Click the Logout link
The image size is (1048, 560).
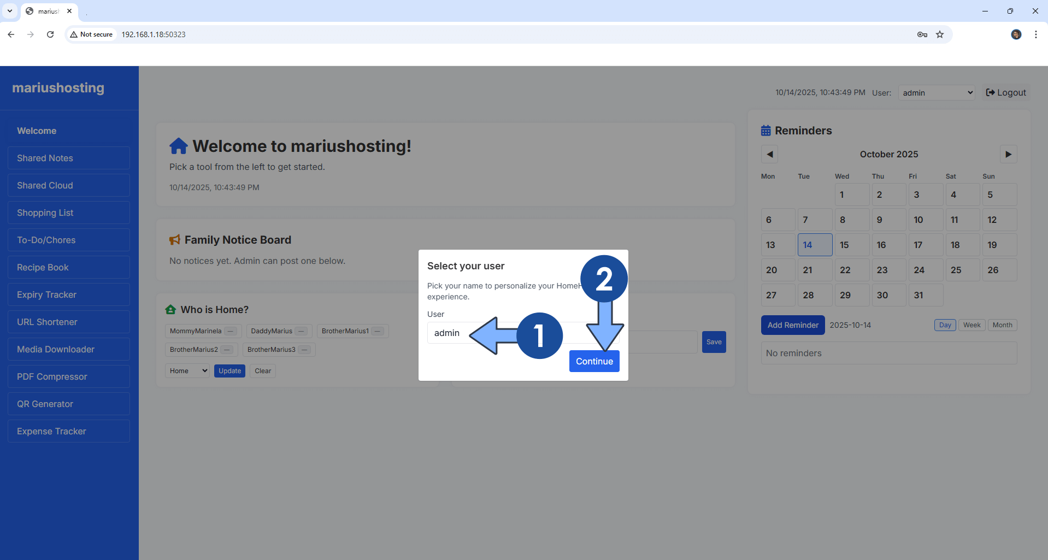(1006, 93)
